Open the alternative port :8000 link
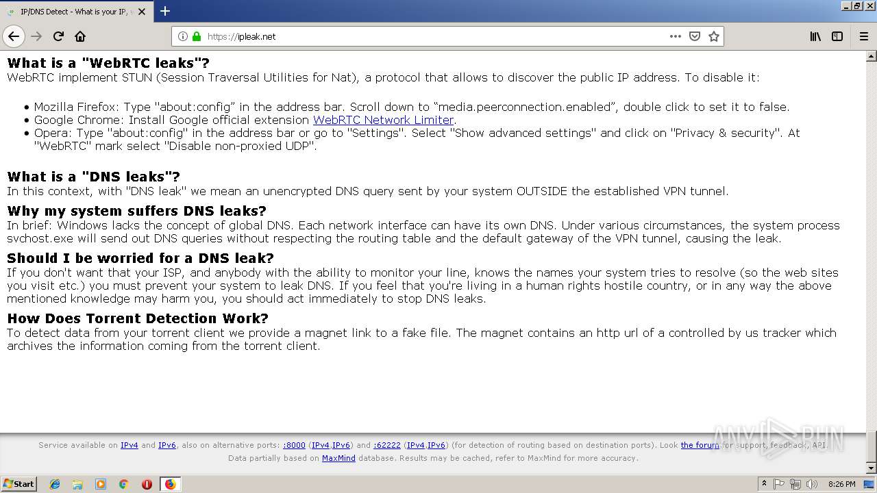Viewport: 877px width, 493px height. tap(294, 445)
